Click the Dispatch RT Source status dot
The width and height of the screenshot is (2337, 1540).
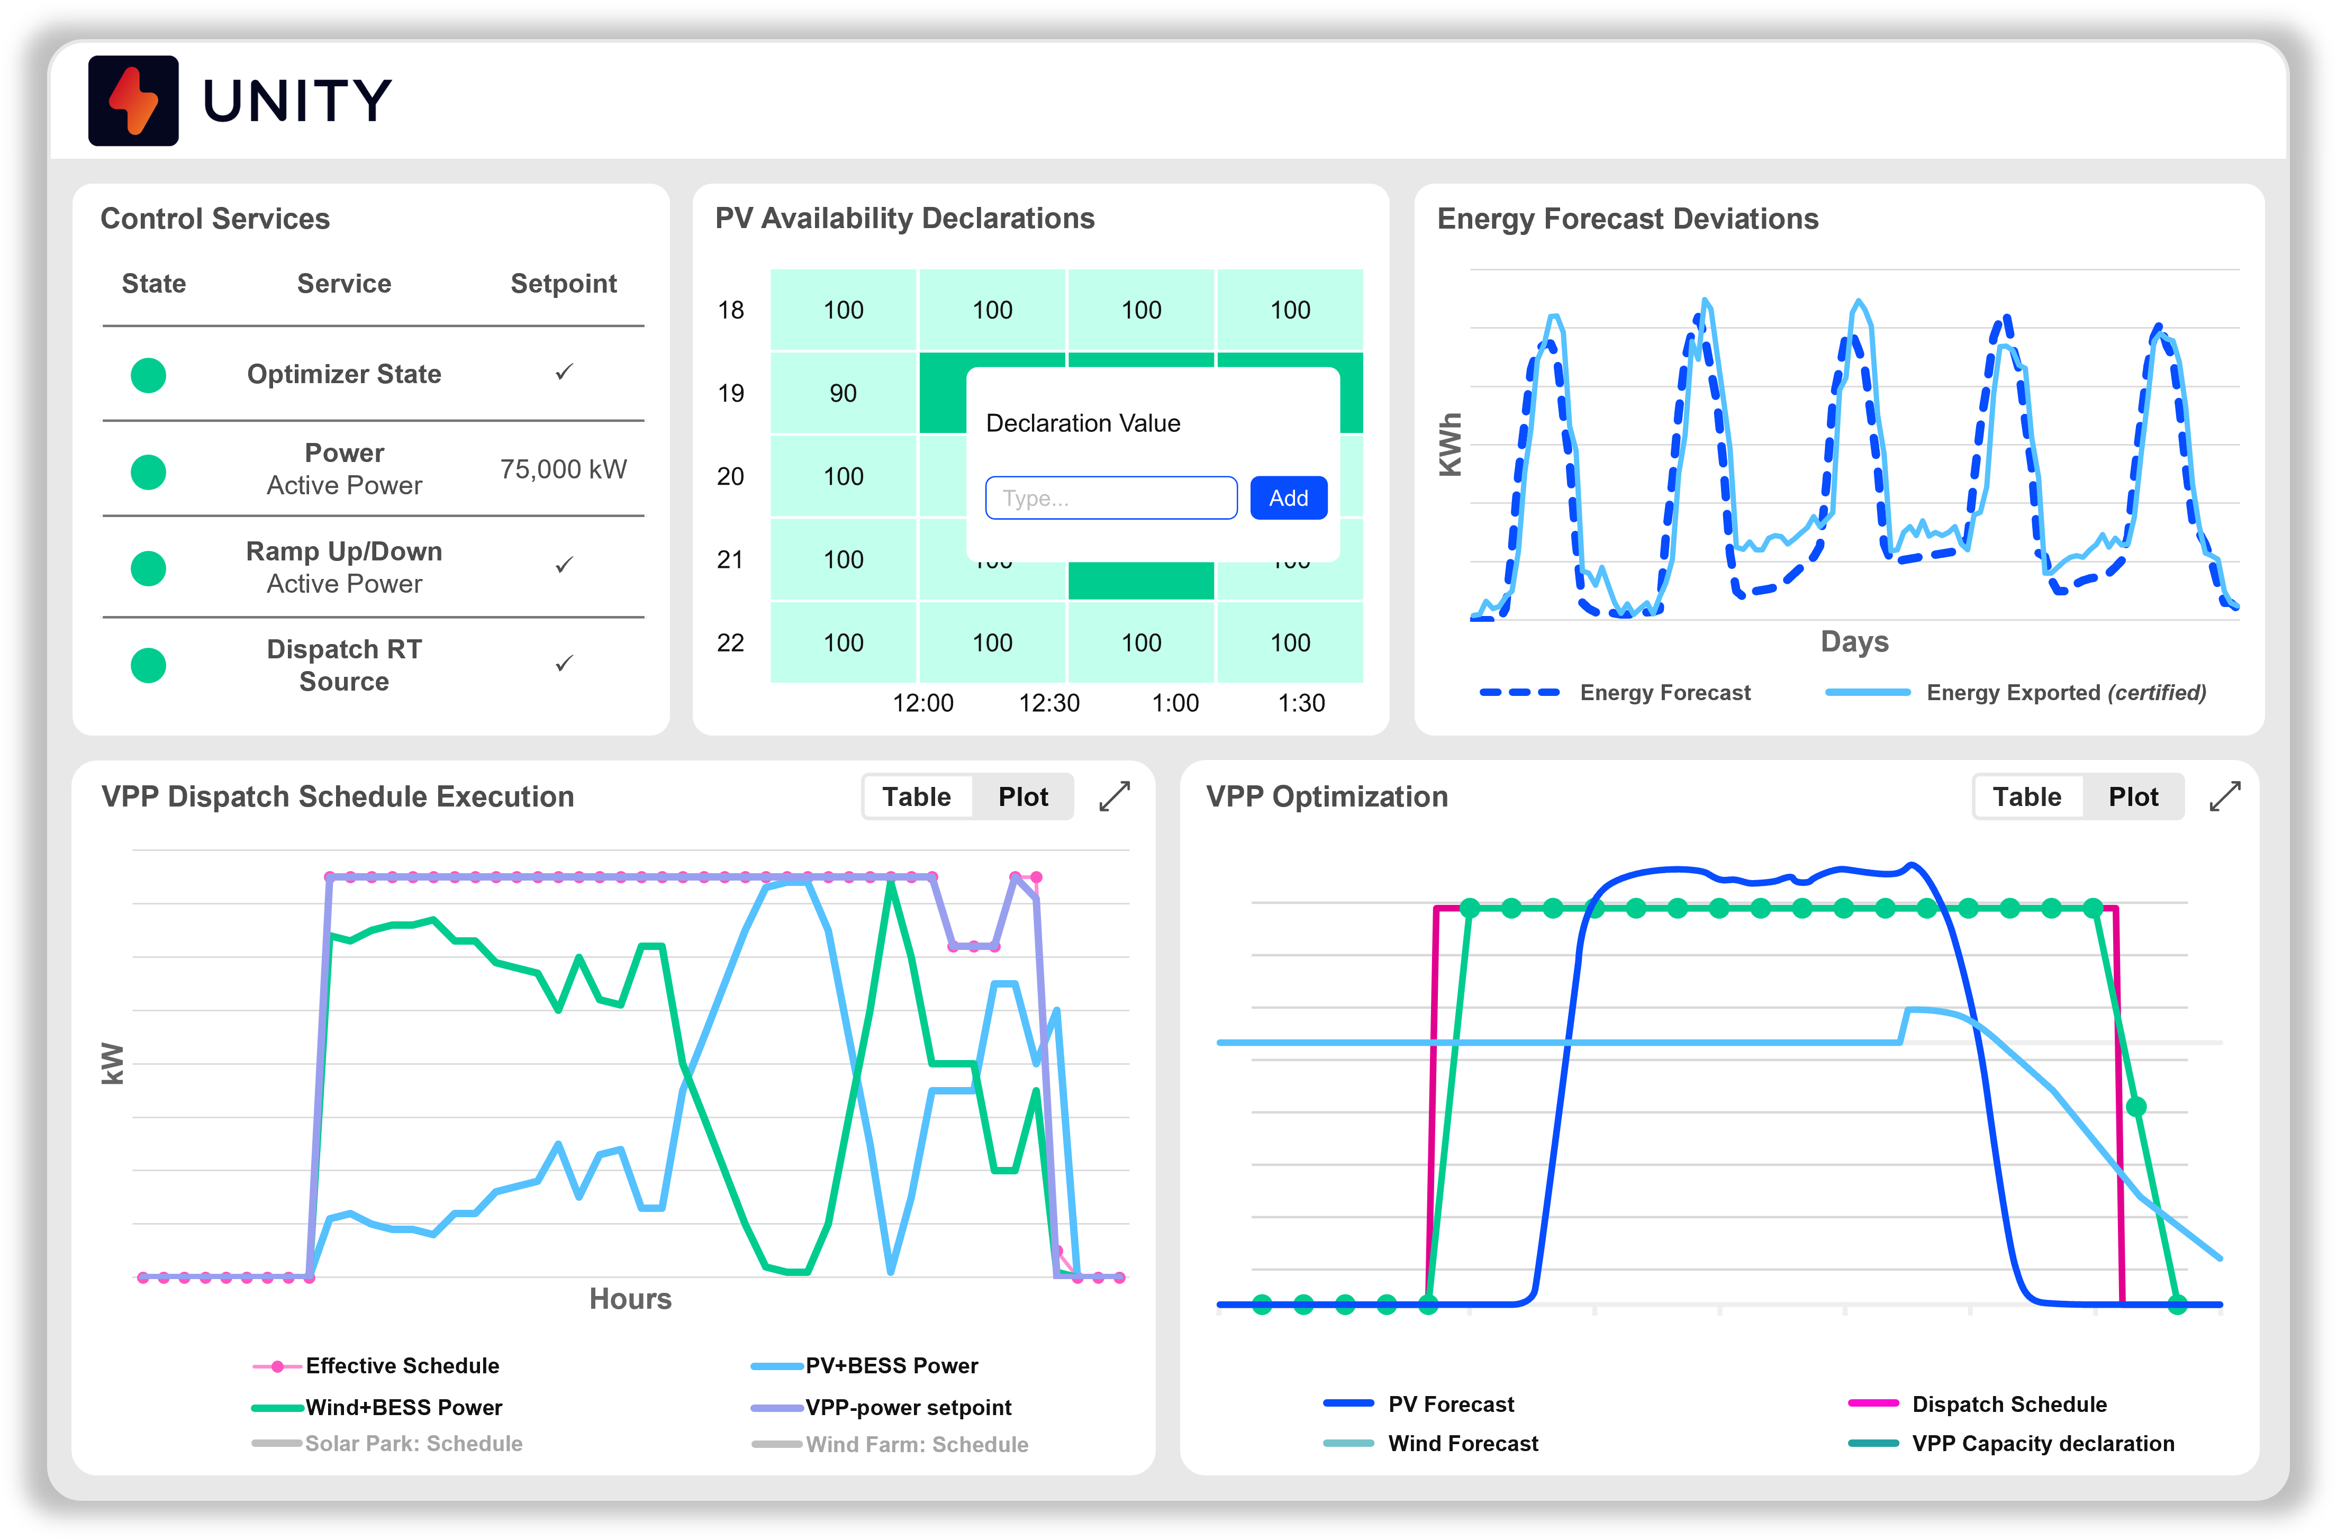pyautogui.click(x=148, y=664)
